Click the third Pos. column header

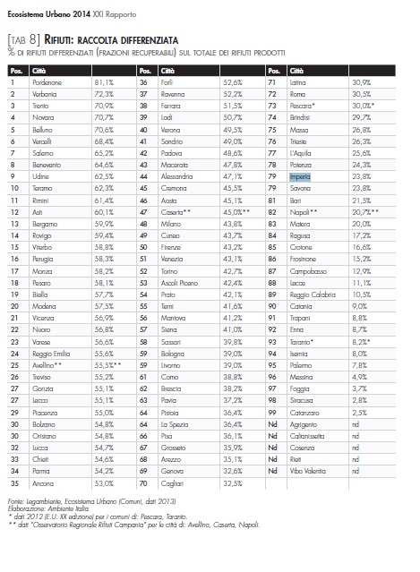coord(274,71)
